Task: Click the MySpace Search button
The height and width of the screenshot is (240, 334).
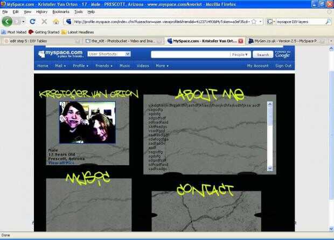Action: tap(263, 54)
